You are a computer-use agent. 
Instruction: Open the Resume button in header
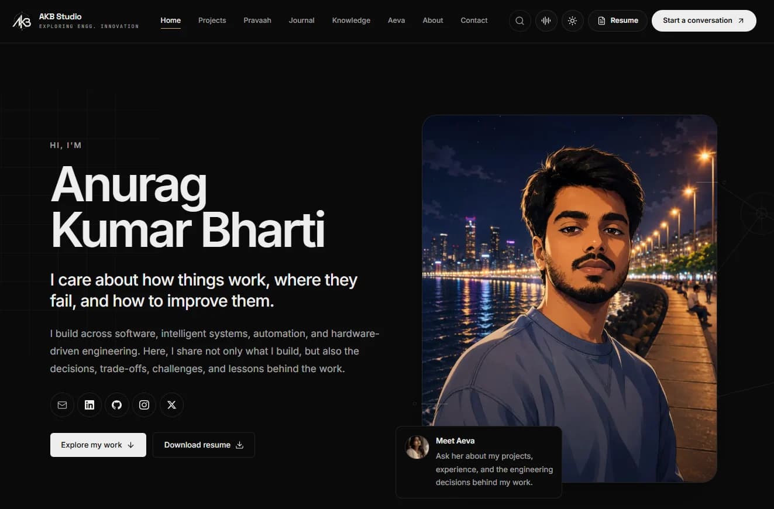point(617,20)
